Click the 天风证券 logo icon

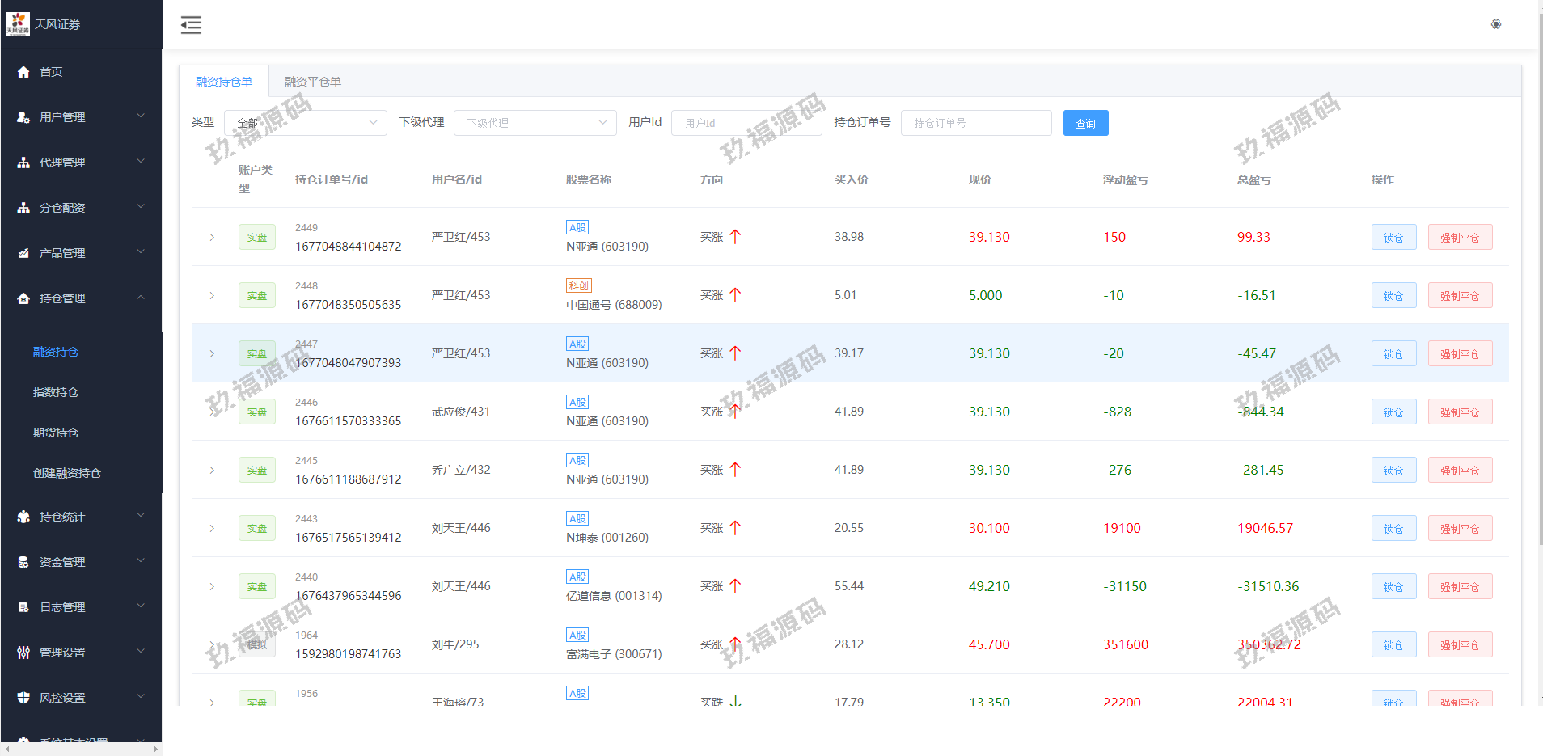click(17, 24)
